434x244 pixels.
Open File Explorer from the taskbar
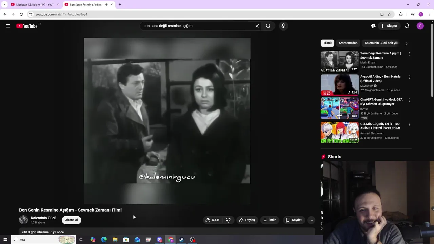(x=115, y=240)
